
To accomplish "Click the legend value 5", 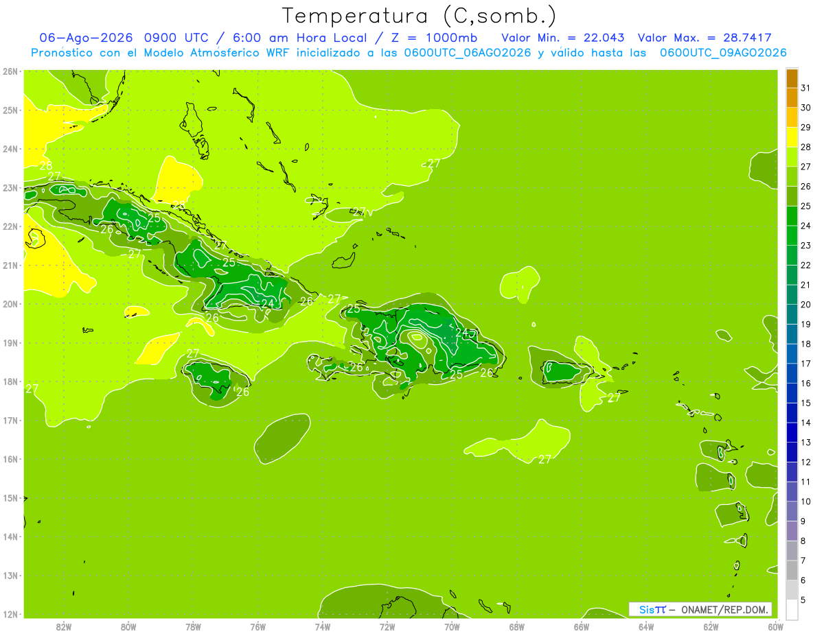I will 803,600.
